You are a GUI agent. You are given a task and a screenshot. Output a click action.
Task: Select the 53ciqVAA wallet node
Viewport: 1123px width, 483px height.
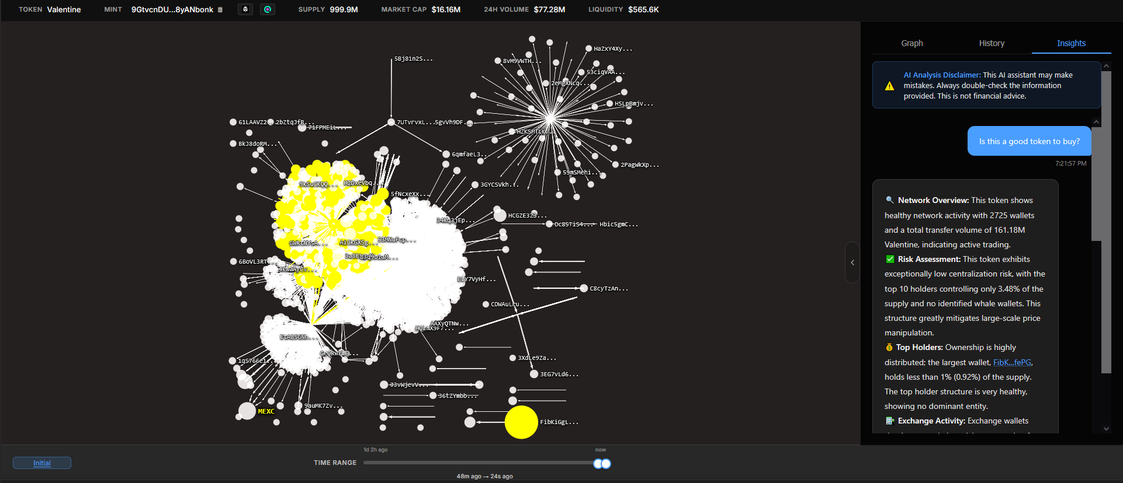(x=581, y=72)
